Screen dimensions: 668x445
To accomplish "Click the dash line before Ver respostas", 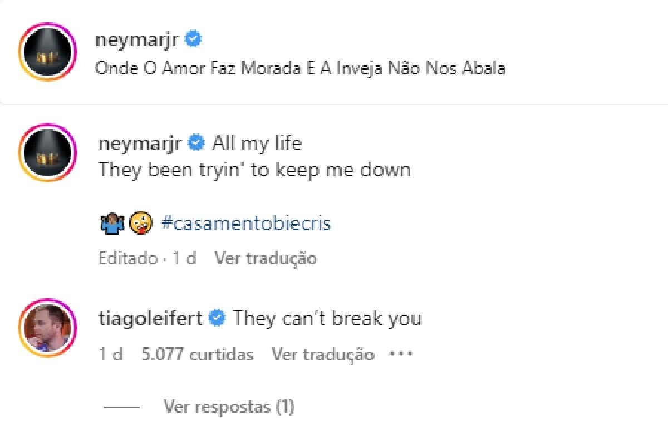I will click(121, 407).
